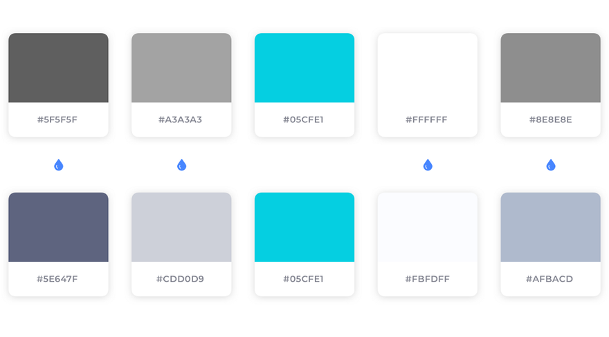This screenshot has width=609, height=337.
Task: Select the dark gray #5F5F5F swatch
Action: point(58,68)
